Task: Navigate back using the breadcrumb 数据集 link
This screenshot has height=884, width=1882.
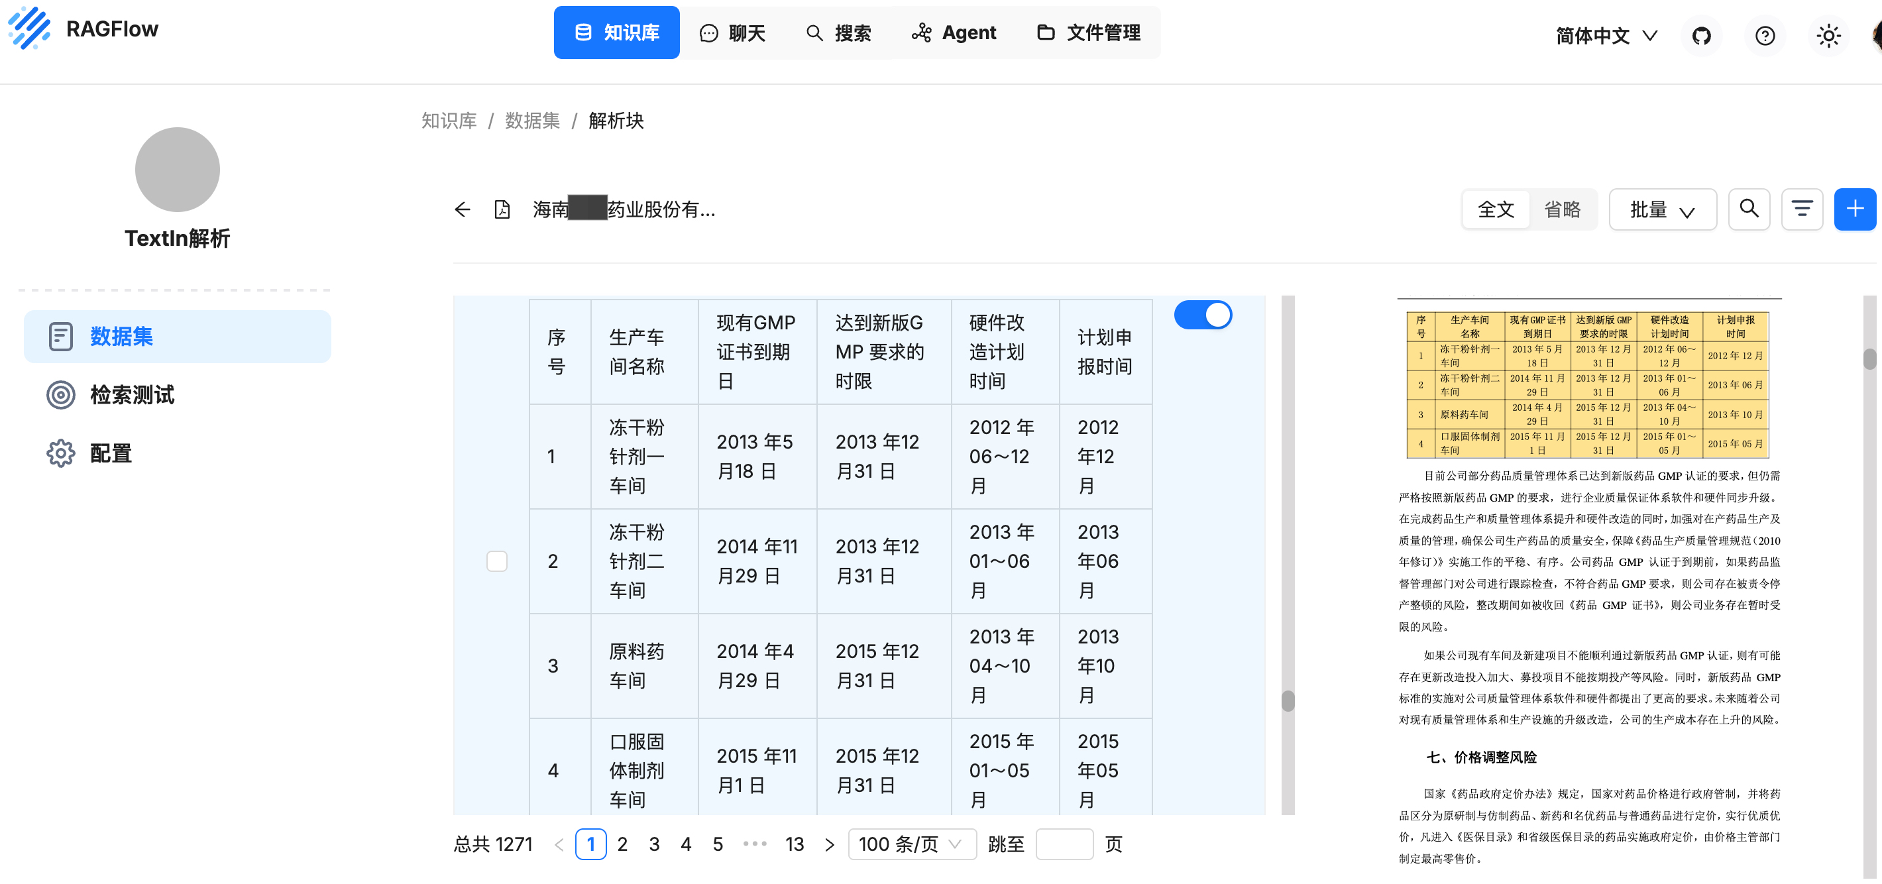Action: click(x=532, y=121)
